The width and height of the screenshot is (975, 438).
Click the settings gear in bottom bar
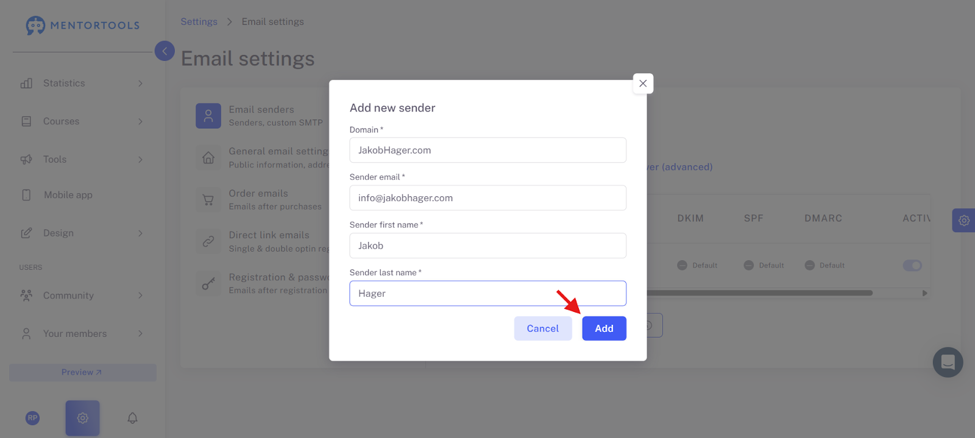click(x=82, y=418)
